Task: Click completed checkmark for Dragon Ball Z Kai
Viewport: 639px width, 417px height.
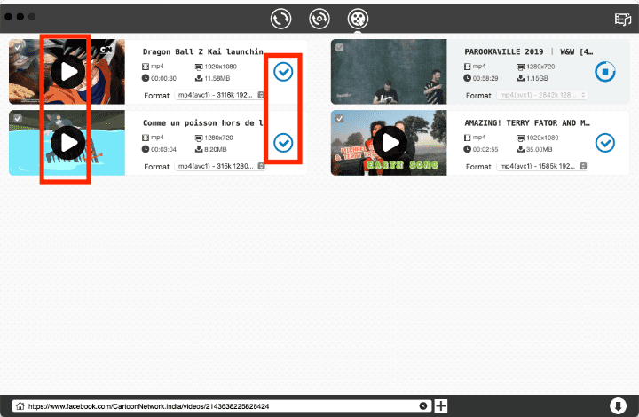Action: [x=283, y=72]
